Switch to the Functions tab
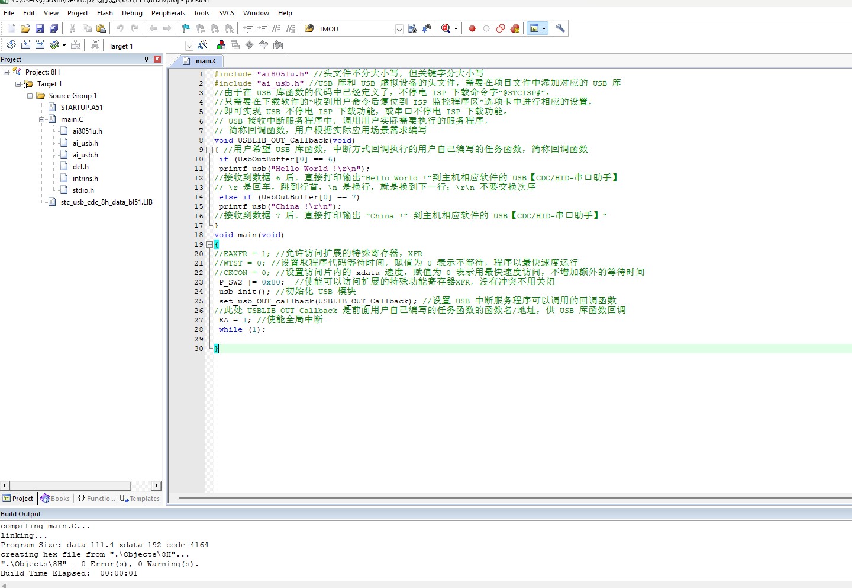 pos(96,499)
